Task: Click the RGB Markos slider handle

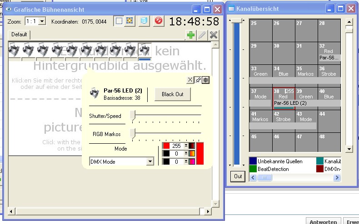Action: click(133, 133)
